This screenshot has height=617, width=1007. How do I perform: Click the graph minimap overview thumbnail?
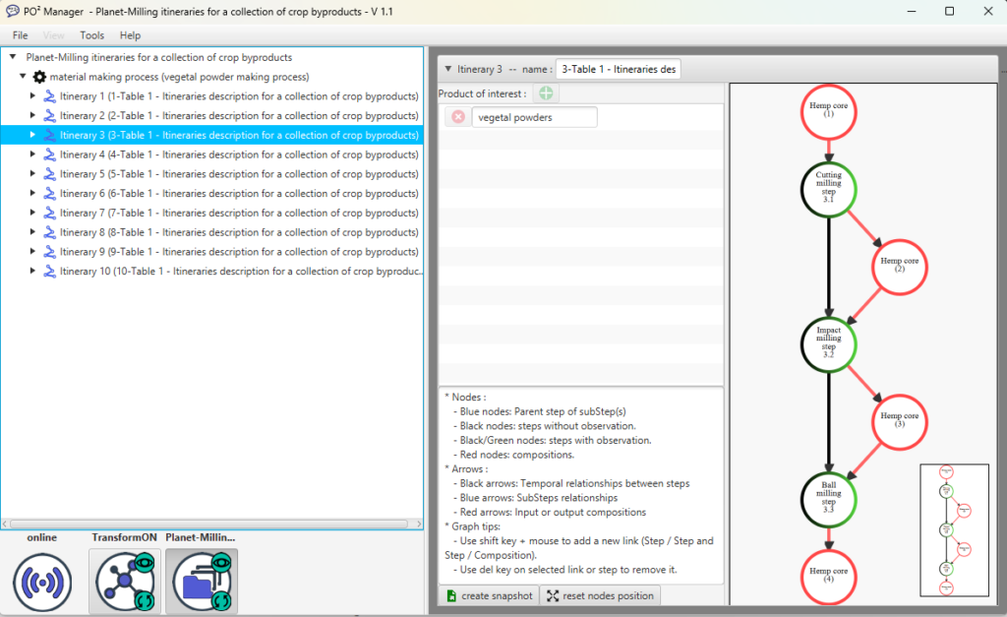(x=954, y=529)
